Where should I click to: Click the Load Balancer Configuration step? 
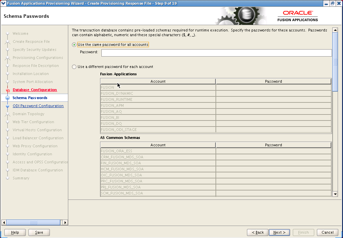tap(38, 138)
